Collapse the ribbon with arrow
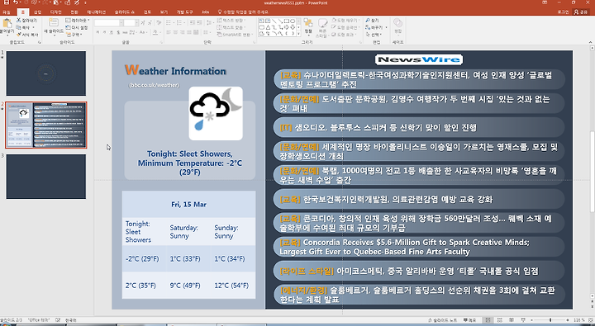The image size is (595, 326). point(590,42)
